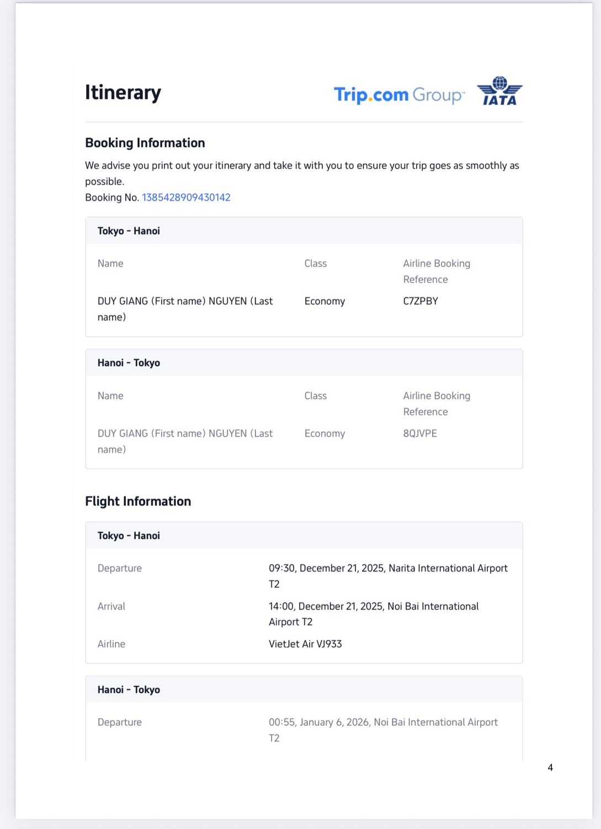Open booking number 1385428909430142 link
This screenshot has width=601, height=829.
point(186,197)
